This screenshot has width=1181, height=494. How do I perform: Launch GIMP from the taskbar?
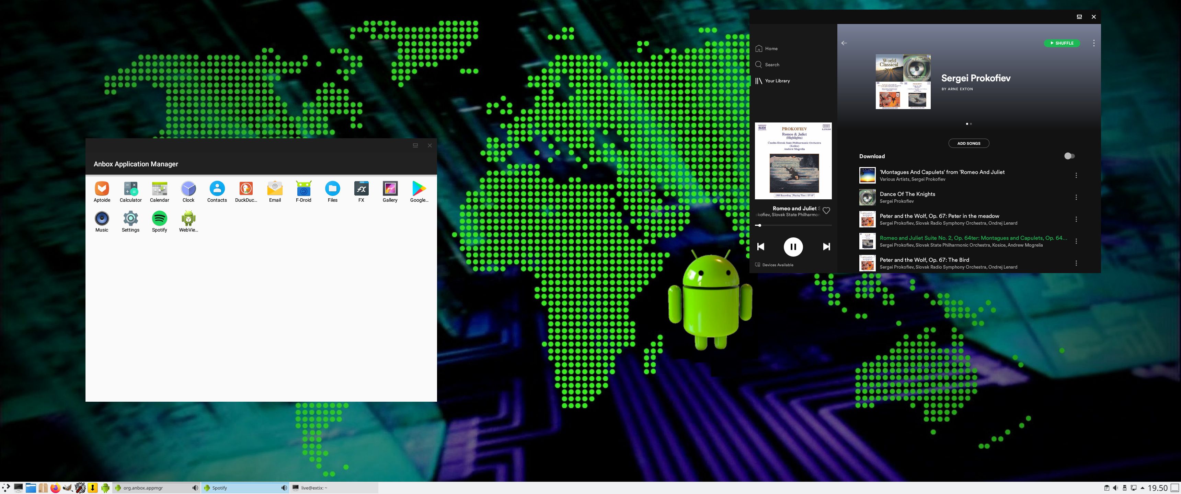68,488
